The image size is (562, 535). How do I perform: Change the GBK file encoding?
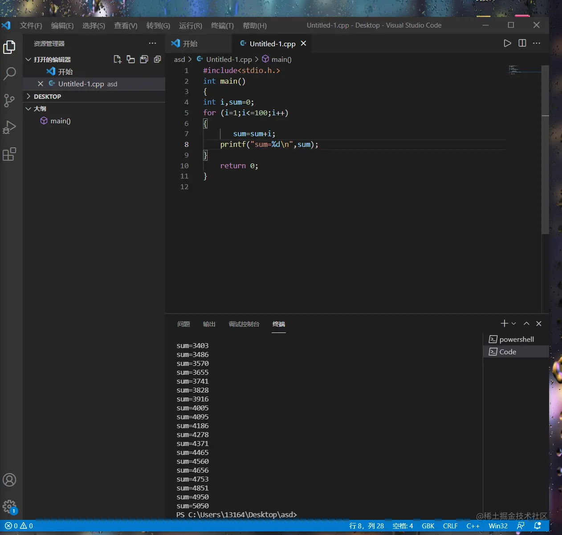428,526
